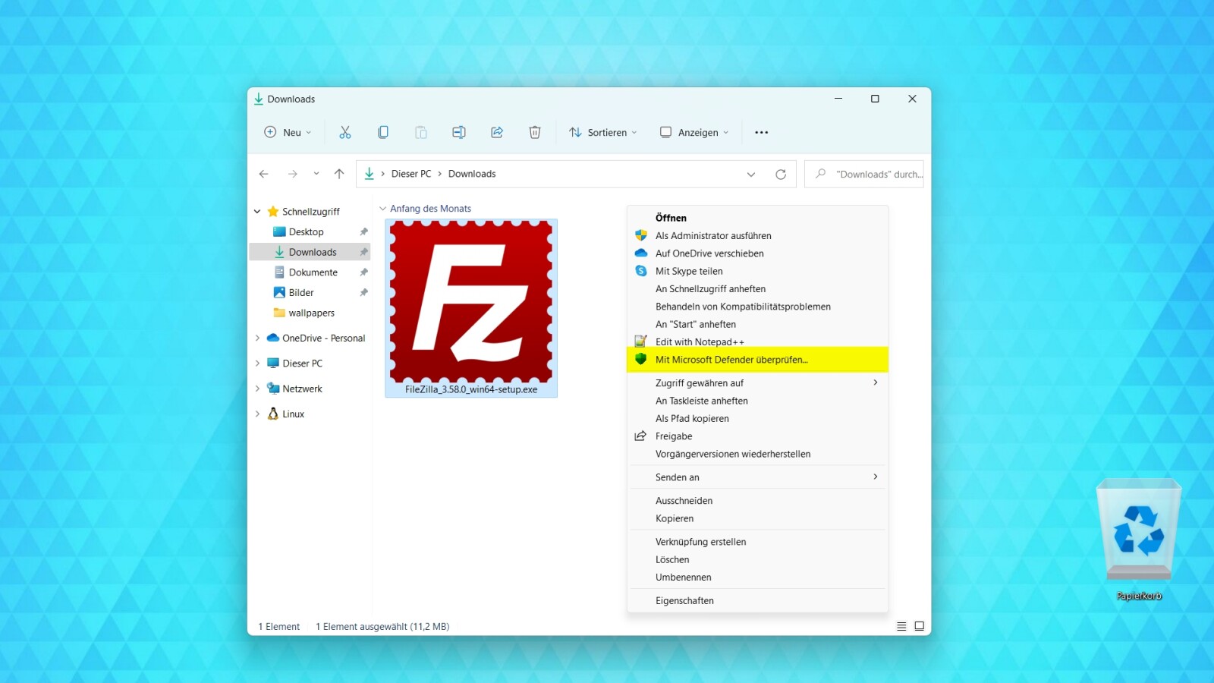This screenshot has width=1214, height=683.
Task: Click the Cut scissors icon in toolbar
Action: tap(345, 132)
